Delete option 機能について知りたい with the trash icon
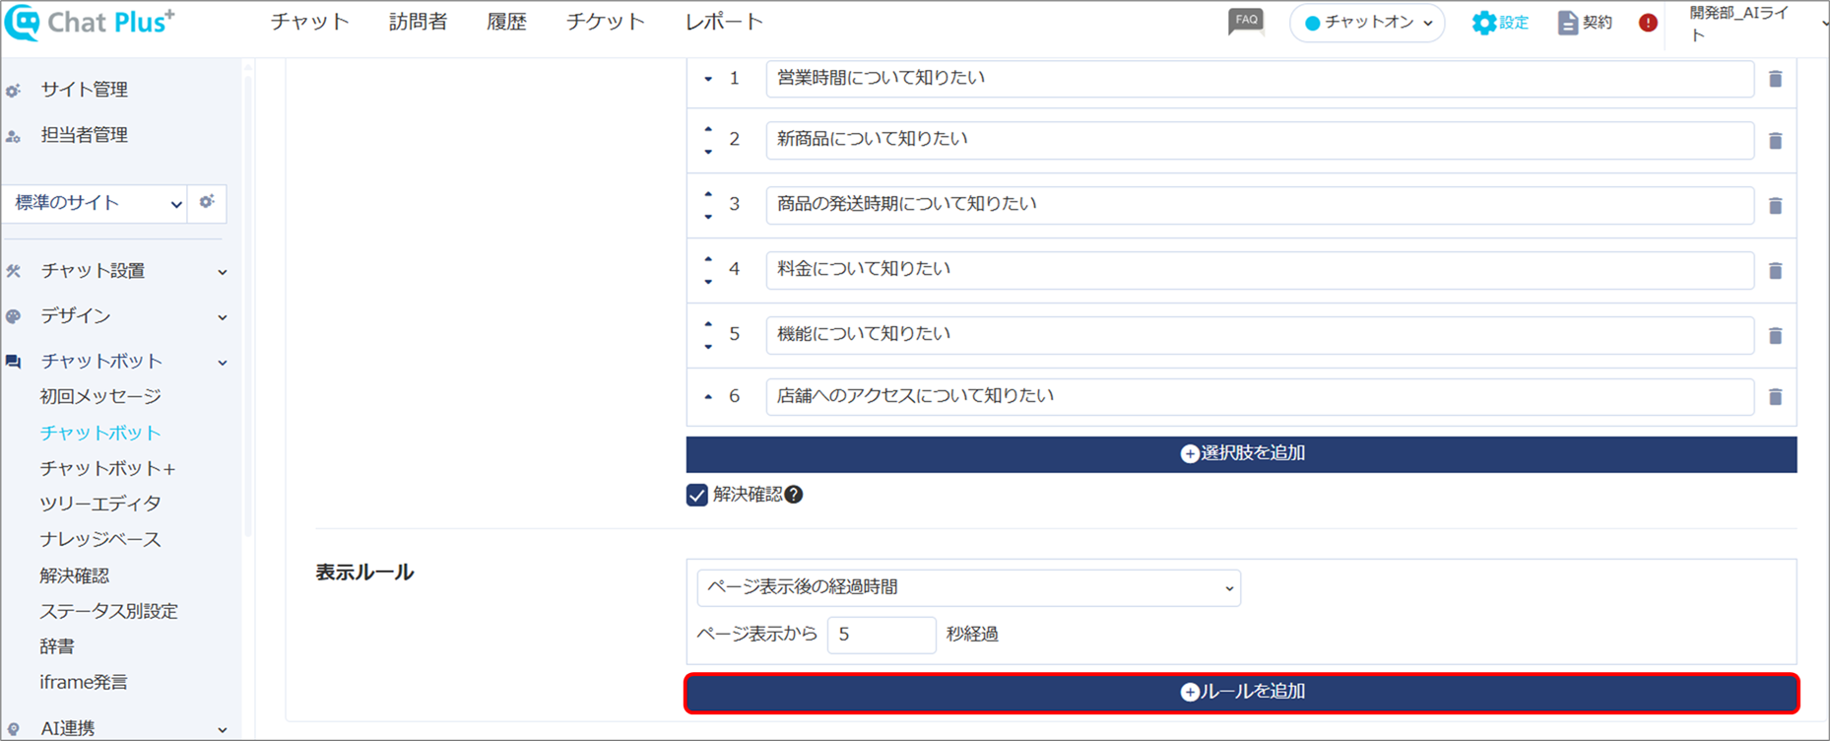1830x741 pixels. pos(1775,336)
